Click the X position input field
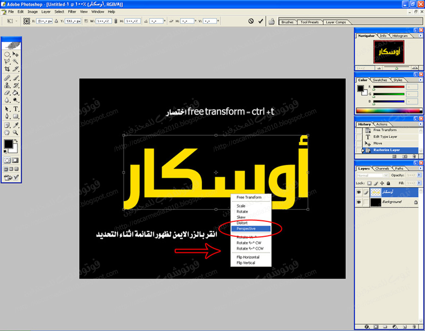 [44, 21]
